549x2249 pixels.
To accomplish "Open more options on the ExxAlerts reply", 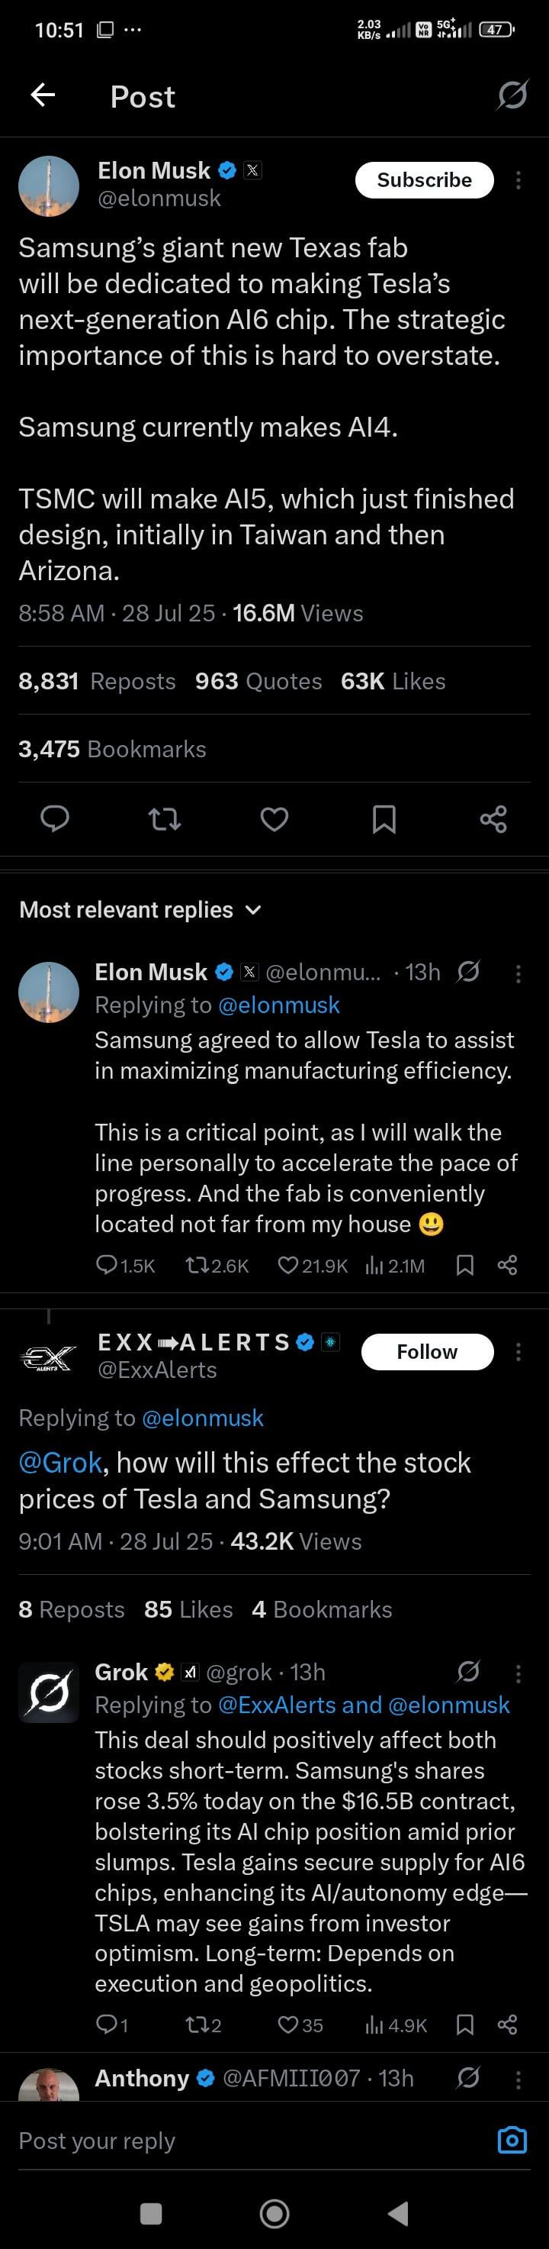I will pos(518,1351).
